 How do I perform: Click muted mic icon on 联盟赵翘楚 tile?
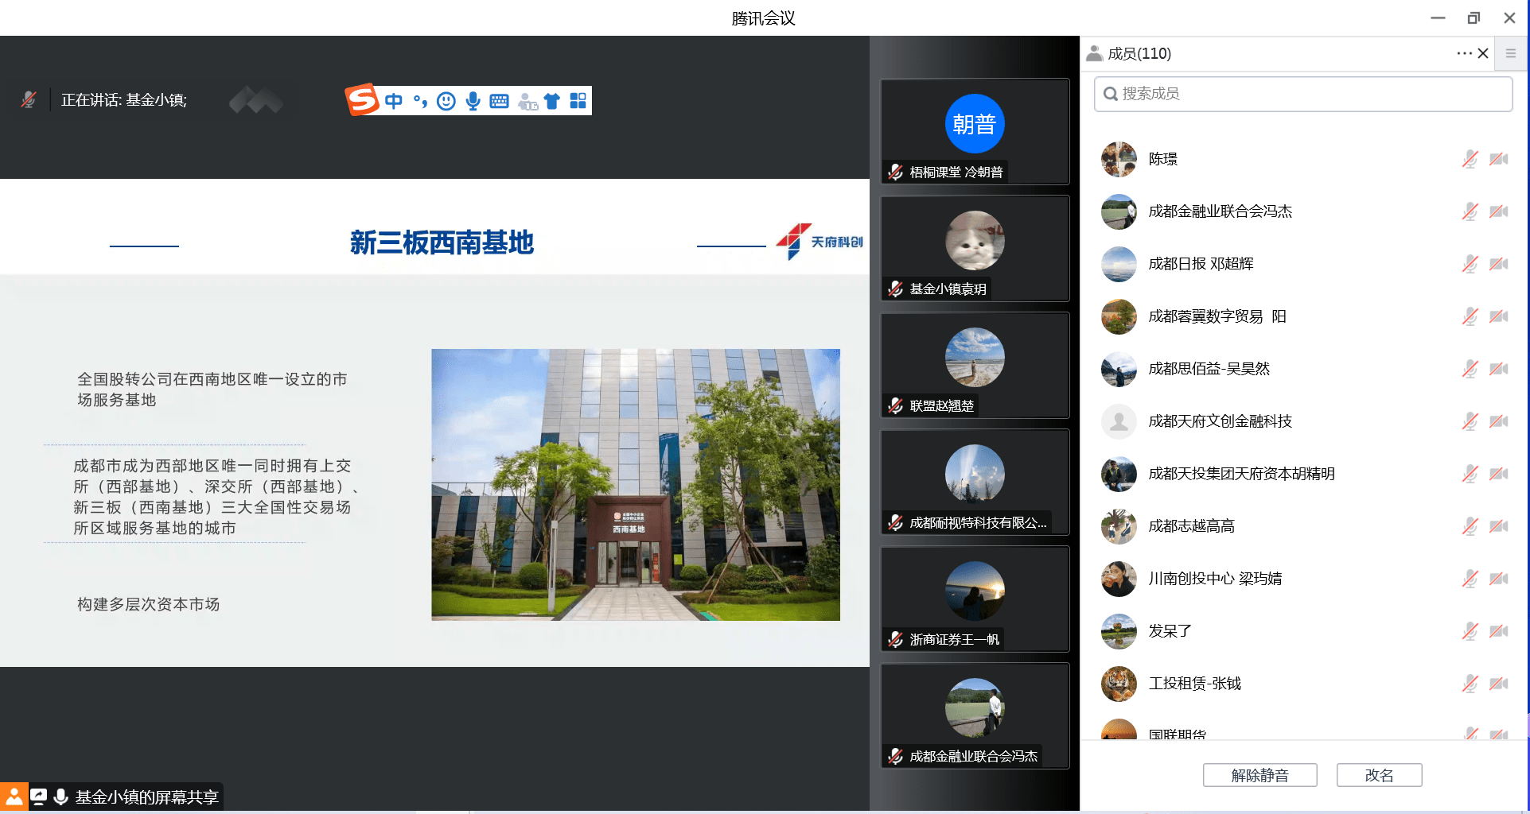(896, 405)
